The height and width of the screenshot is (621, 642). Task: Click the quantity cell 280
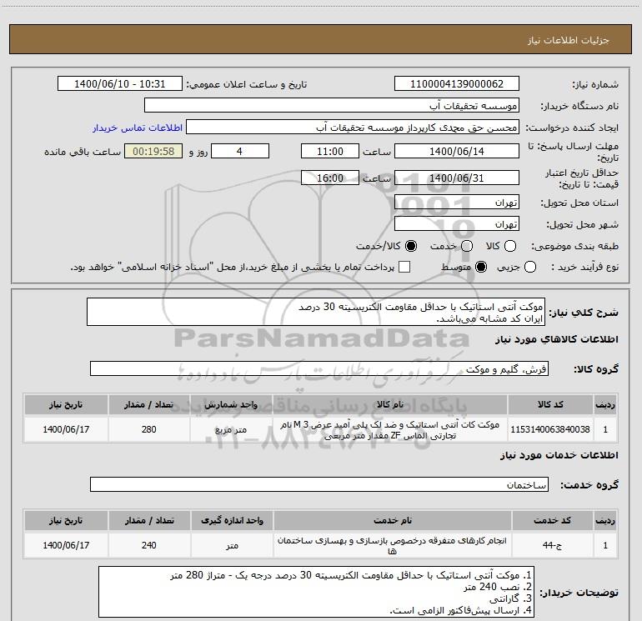pos(149,429)
